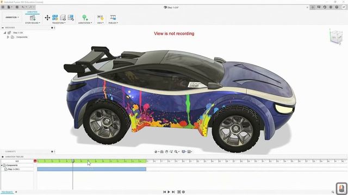Collapse the Browser panel header
This screenshot has height=195, width=348.
(x=3, y=28)
